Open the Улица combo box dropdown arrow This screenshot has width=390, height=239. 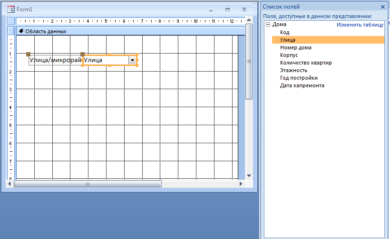point(132,60)
